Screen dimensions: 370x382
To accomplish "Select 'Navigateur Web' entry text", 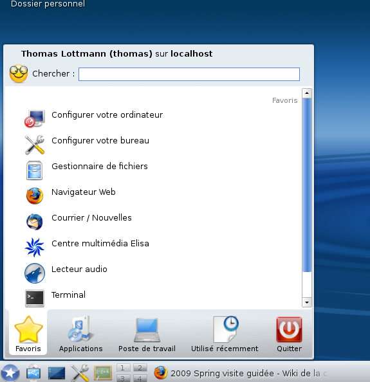I will pyautogui.click(x=84, y=192).
